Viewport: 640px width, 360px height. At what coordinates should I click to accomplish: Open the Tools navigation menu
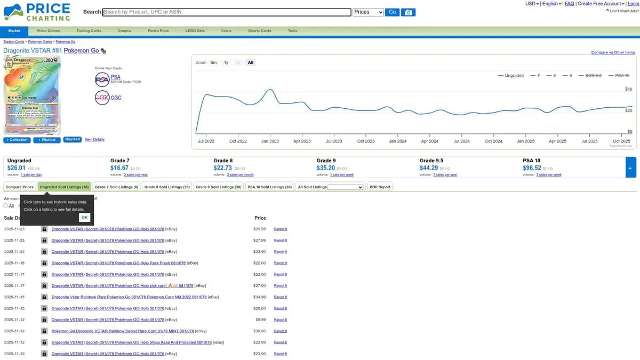point(292,31)
